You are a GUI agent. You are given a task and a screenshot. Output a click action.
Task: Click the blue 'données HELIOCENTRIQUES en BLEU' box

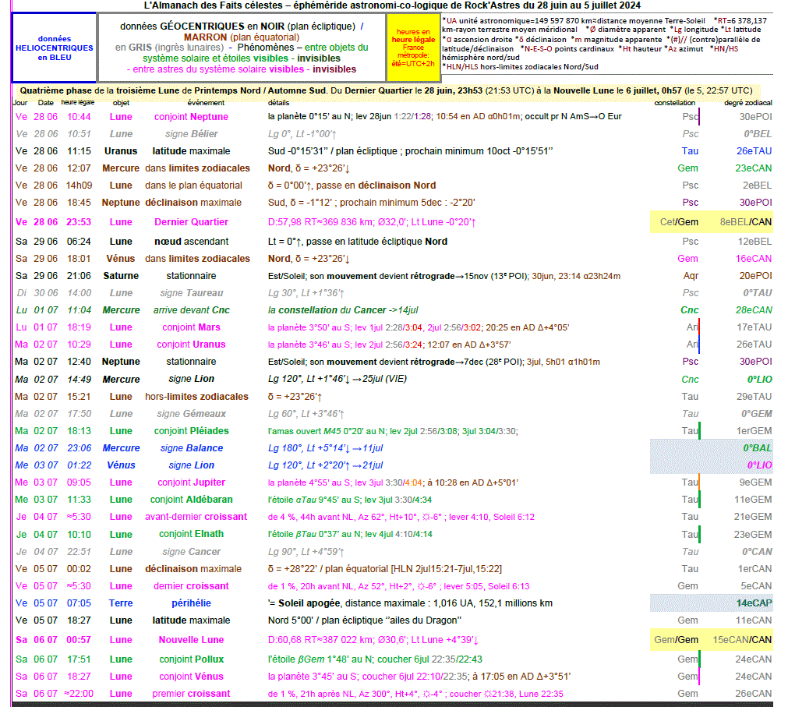[x=55, y=48]
